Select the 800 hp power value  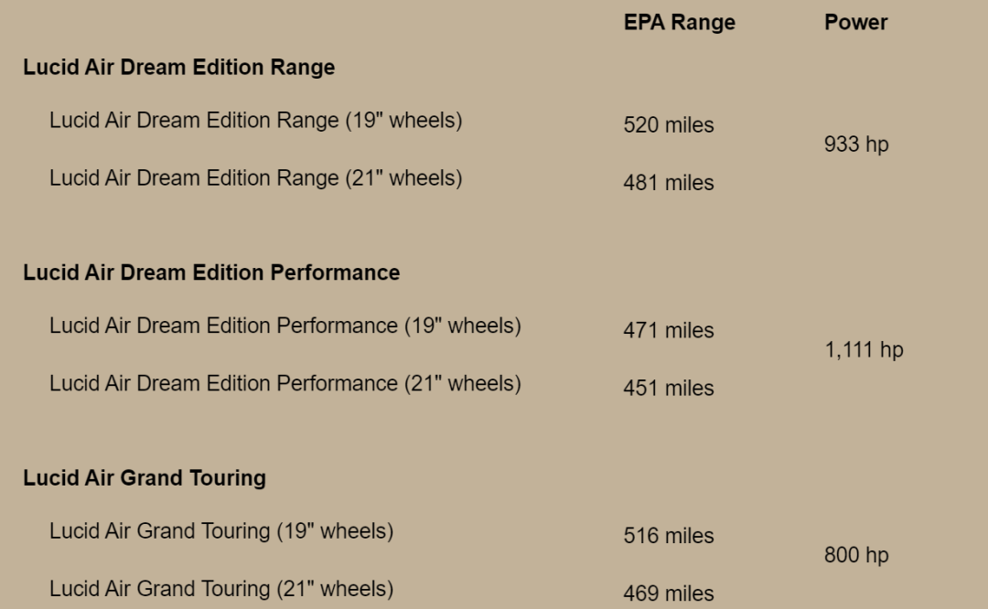pos(856,555)
